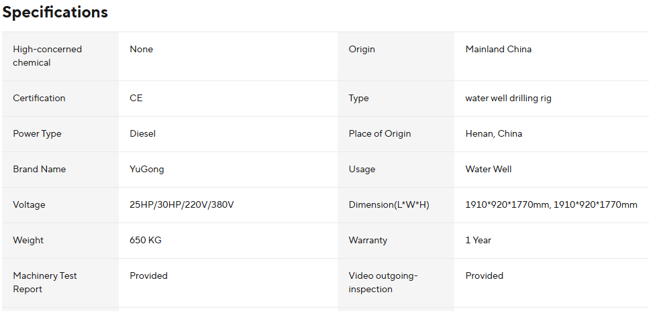Click the Certification label cell
Viewport: 649px width, 311px height.
pyautogui.click(x=39, y=98)
